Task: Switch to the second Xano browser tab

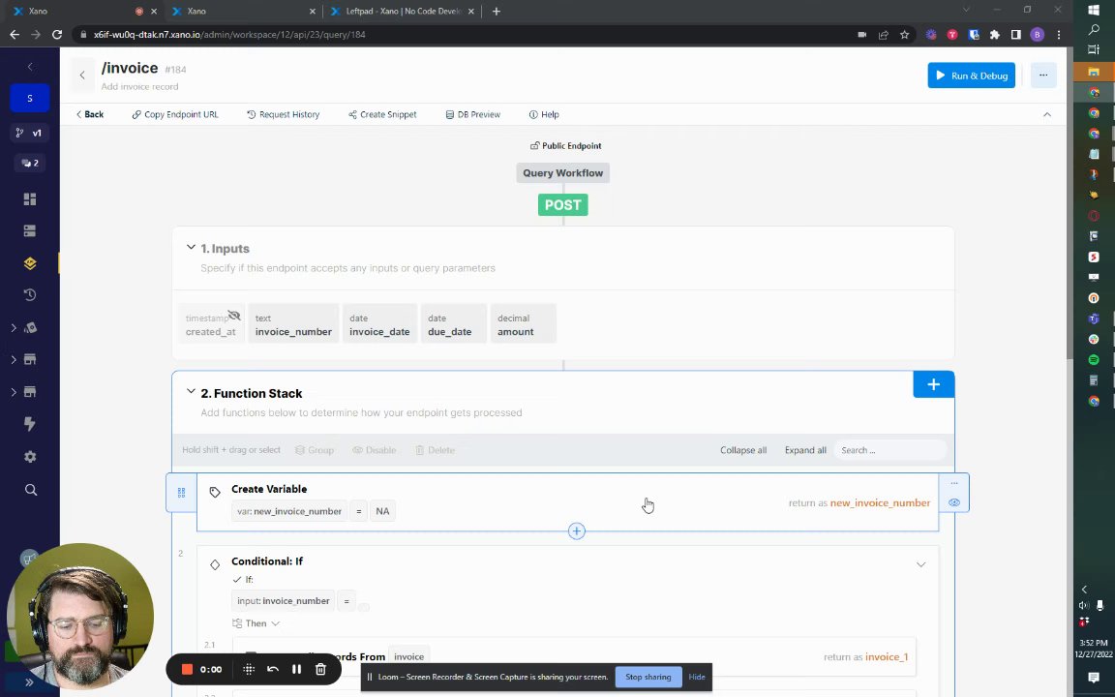Action: click(x=242, y=12)
